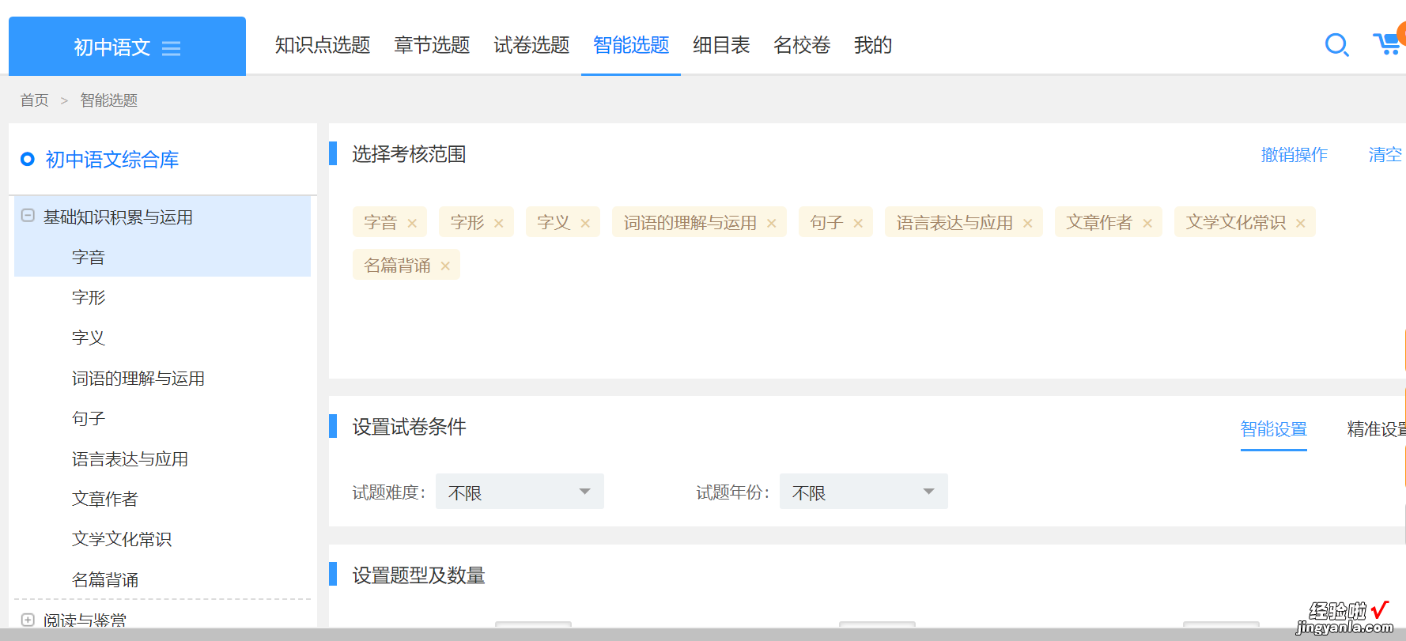Click the 撤销操作 link
Image resolution: width=1406 pixels, height=641 pixels.
1294,155
